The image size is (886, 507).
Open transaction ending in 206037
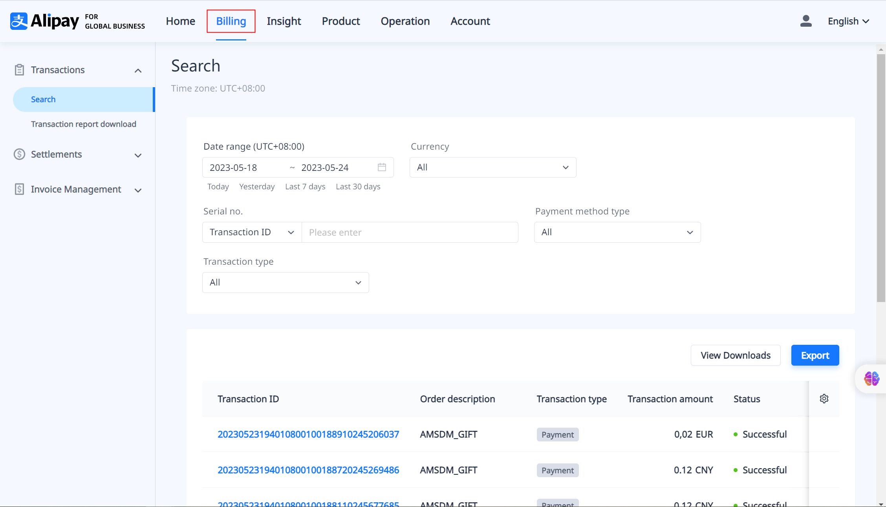pyautogui.click(x=308, y=434)
